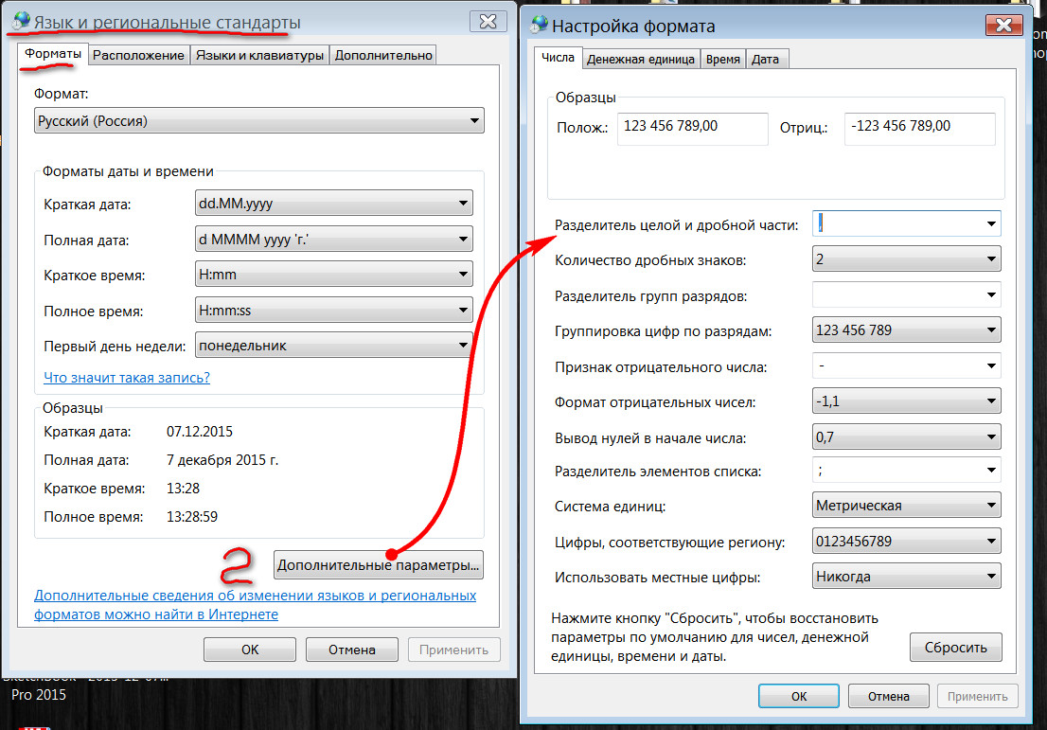Open Цифры, соответствующие региону dropdown

906,541
